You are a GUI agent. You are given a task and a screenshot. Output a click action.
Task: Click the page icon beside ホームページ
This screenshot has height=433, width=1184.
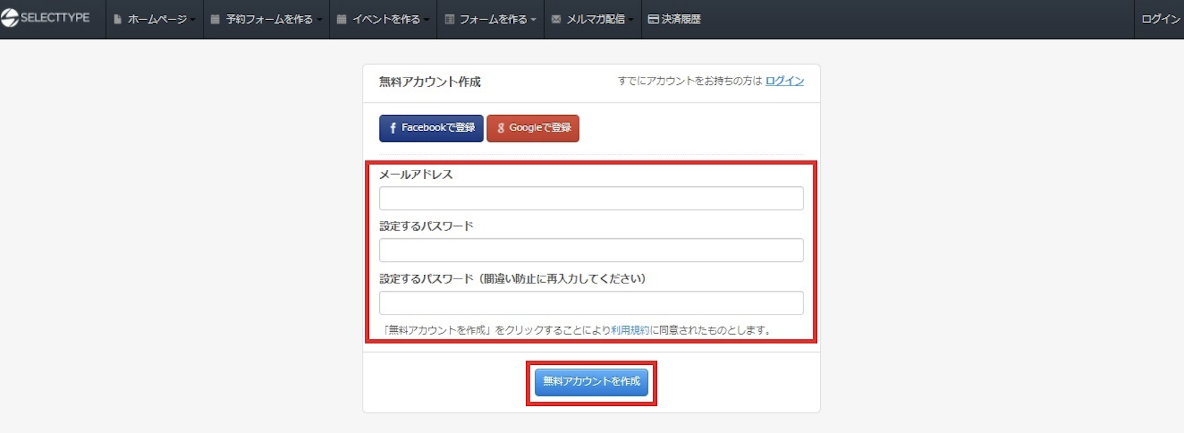(x=117, y=19)
